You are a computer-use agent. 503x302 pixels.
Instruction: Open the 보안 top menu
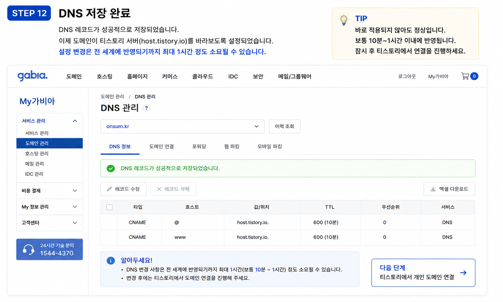(x=258, y=76)
